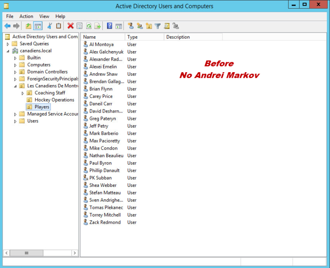Viewport: 330px width, 268px height.
Task: Go up one level with folder icon
Action: point(28,26)
